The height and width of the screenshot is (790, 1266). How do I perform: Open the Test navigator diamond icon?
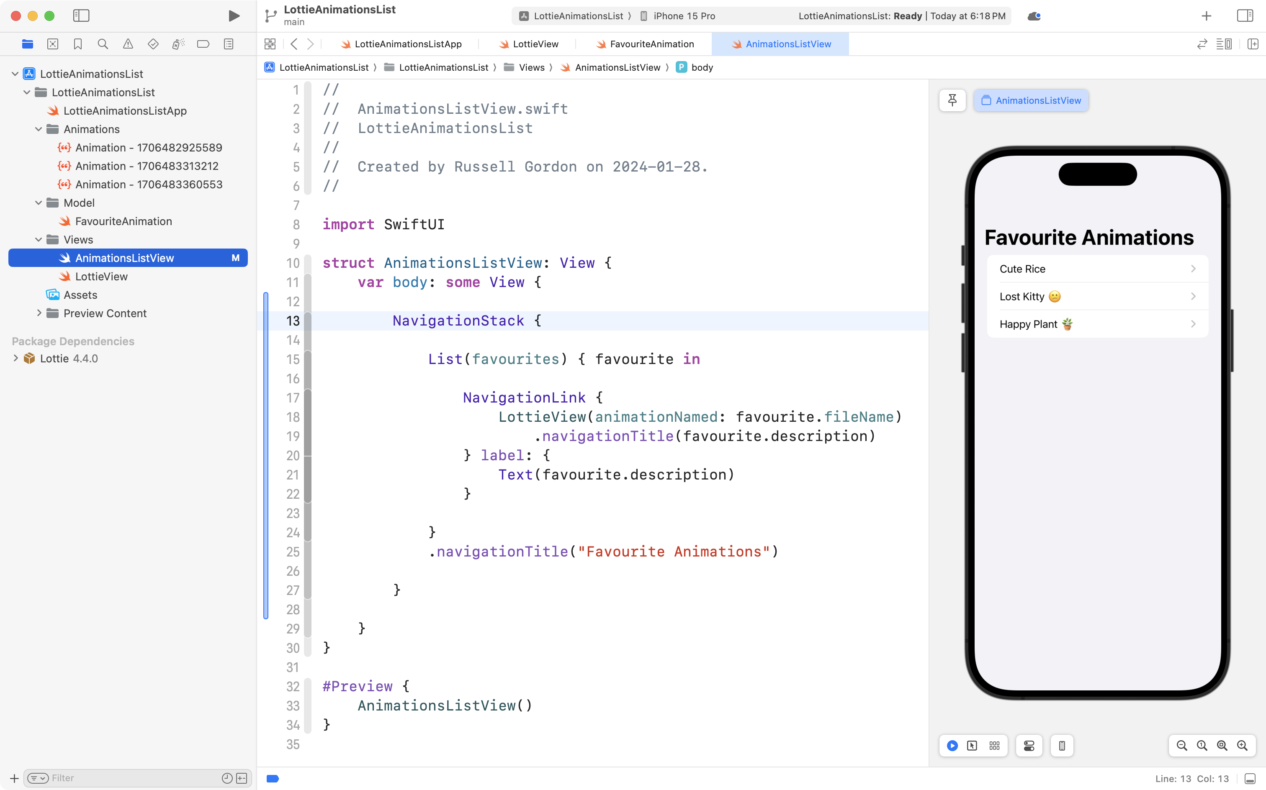tap(153, 44)
